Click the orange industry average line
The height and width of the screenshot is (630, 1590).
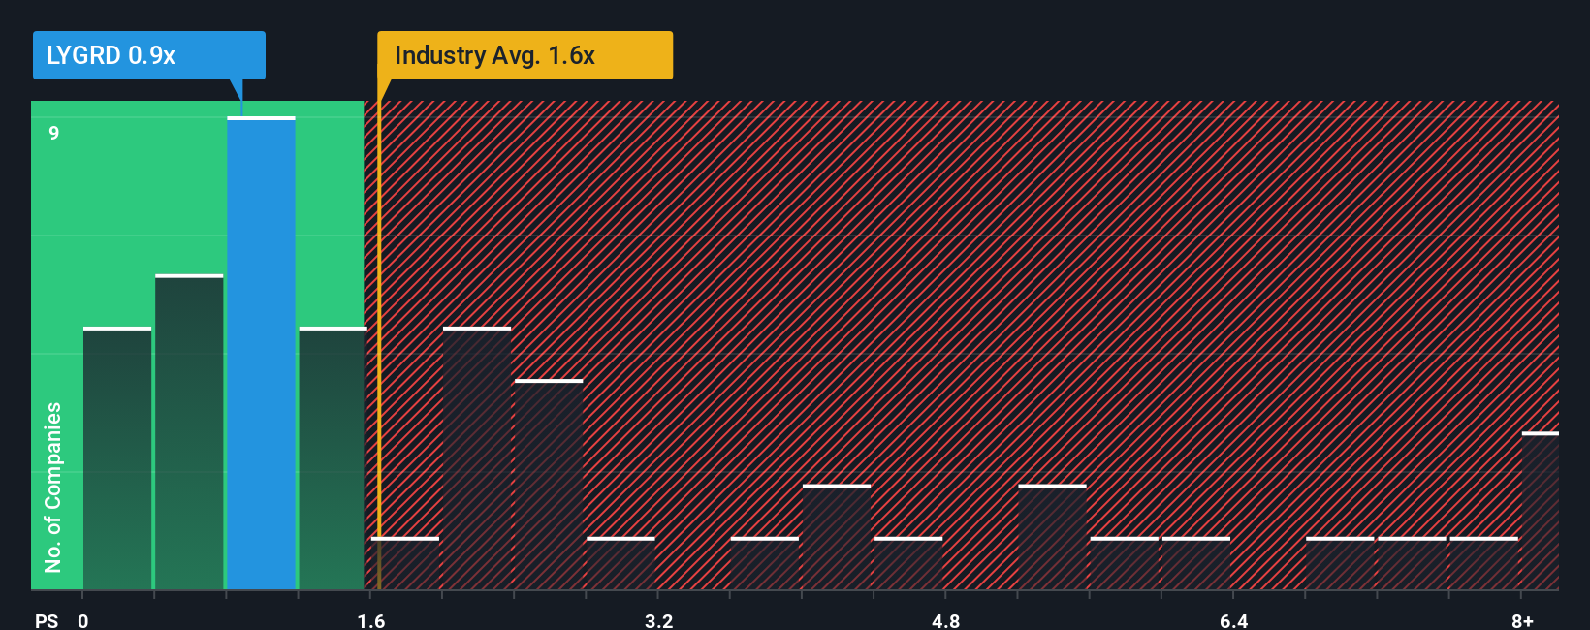379,345
